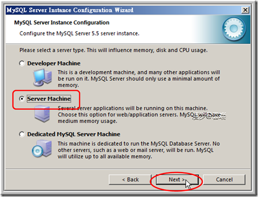Click the 'Dedicated MySQL Server Machine' label text

tap(74, 134)
